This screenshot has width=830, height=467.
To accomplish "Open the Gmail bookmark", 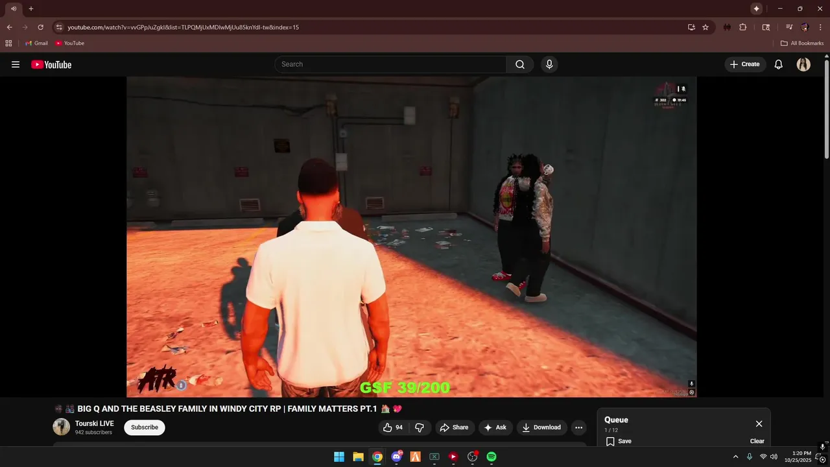I will [36, 43].
